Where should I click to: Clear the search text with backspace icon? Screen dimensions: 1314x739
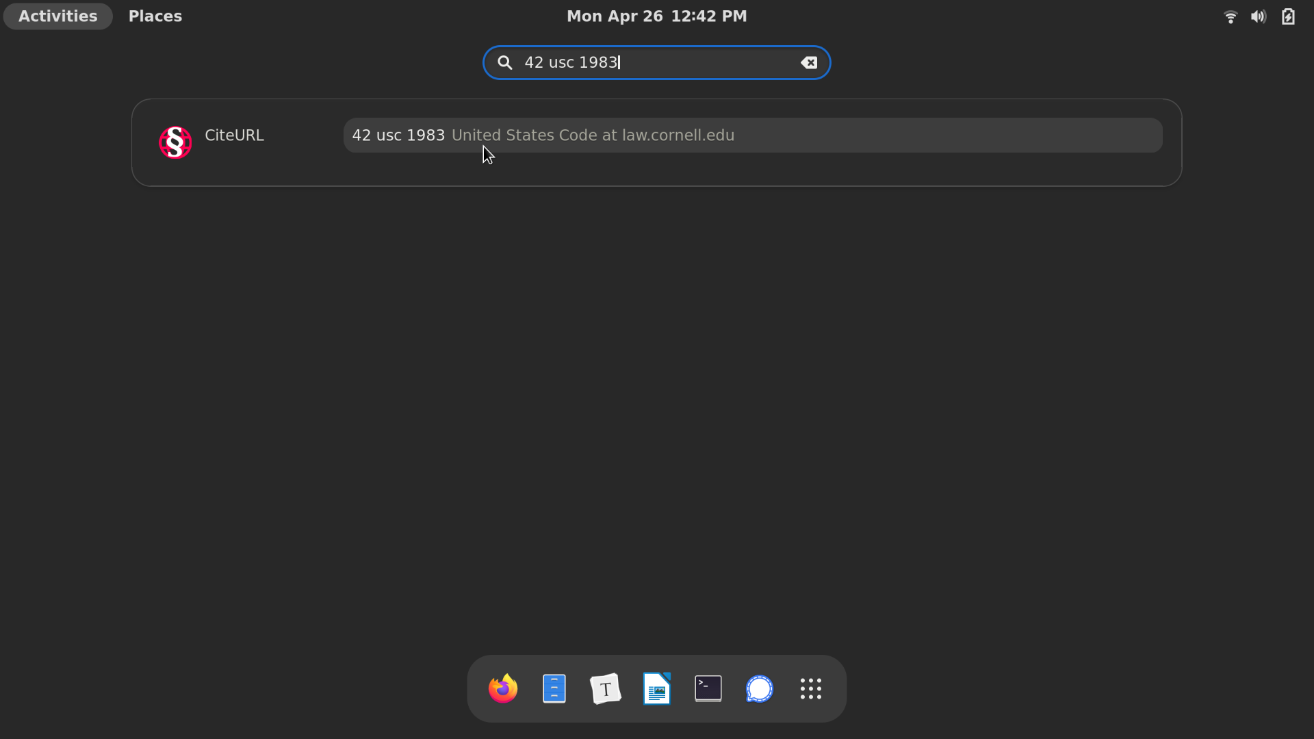[809, 62]
